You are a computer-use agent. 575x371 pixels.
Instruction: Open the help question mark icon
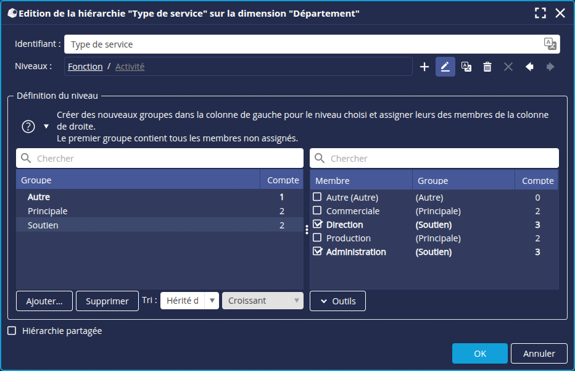[28, 127]
